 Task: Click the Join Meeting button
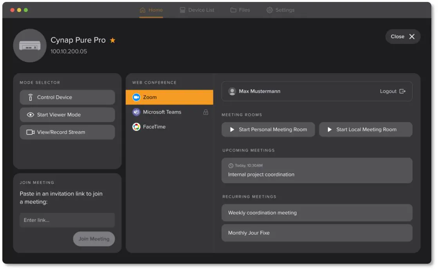[x=94, y=239]
